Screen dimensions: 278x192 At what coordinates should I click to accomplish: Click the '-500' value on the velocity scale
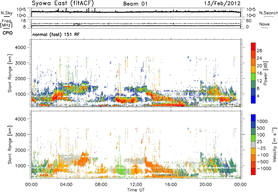point(263,162)
